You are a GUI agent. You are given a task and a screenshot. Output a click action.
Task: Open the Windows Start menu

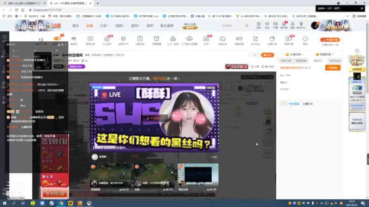(x=5, y=203)
